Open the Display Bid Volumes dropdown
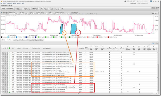 click(x=62, y=14)
